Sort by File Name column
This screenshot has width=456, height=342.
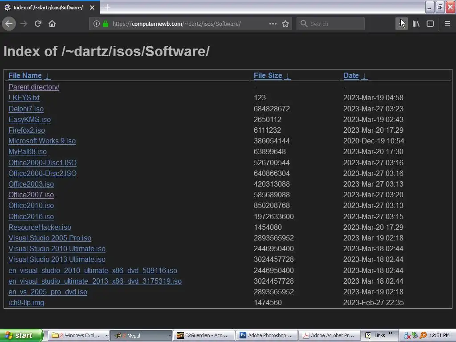25,76
